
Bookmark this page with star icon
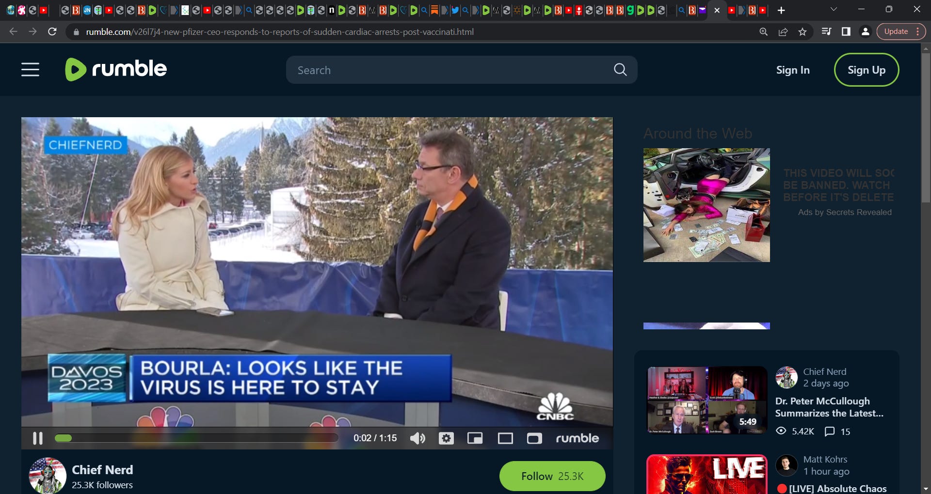803,31
